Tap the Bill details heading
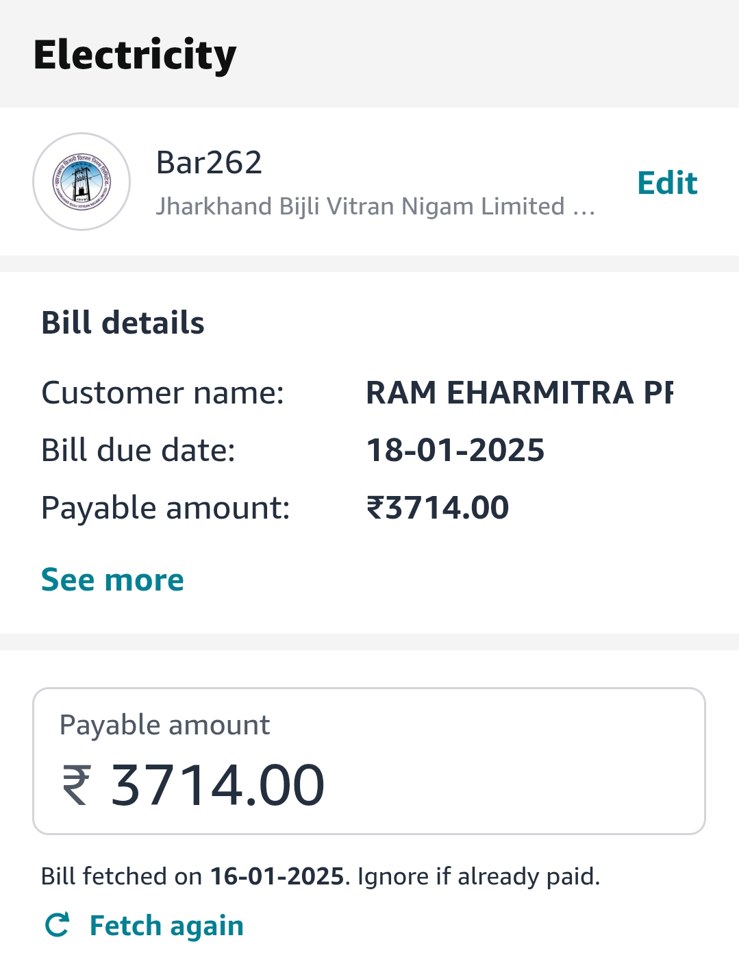This screenshot has height=979, width=739. pyautogui.click(x=123, y=322)
